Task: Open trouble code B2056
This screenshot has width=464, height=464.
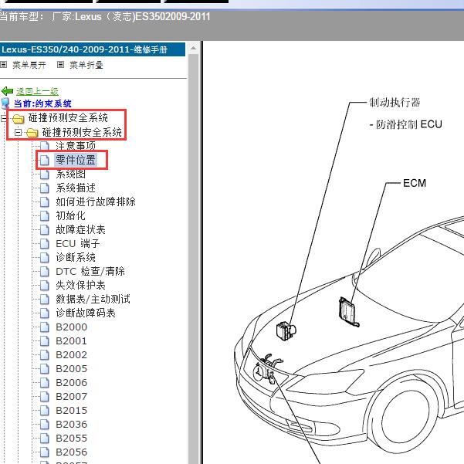Action: click(x=71, y=452)
